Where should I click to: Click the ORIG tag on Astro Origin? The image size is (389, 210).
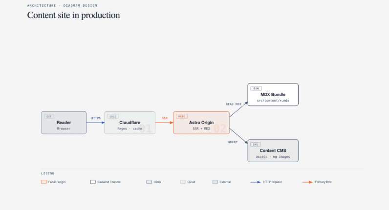[182, 117]
